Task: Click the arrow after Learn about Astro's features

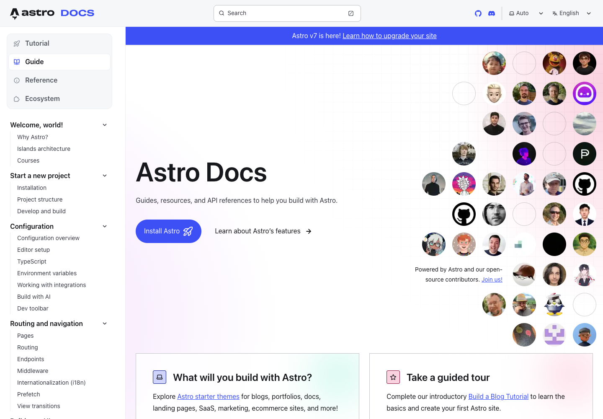Action: coord(309,231)
